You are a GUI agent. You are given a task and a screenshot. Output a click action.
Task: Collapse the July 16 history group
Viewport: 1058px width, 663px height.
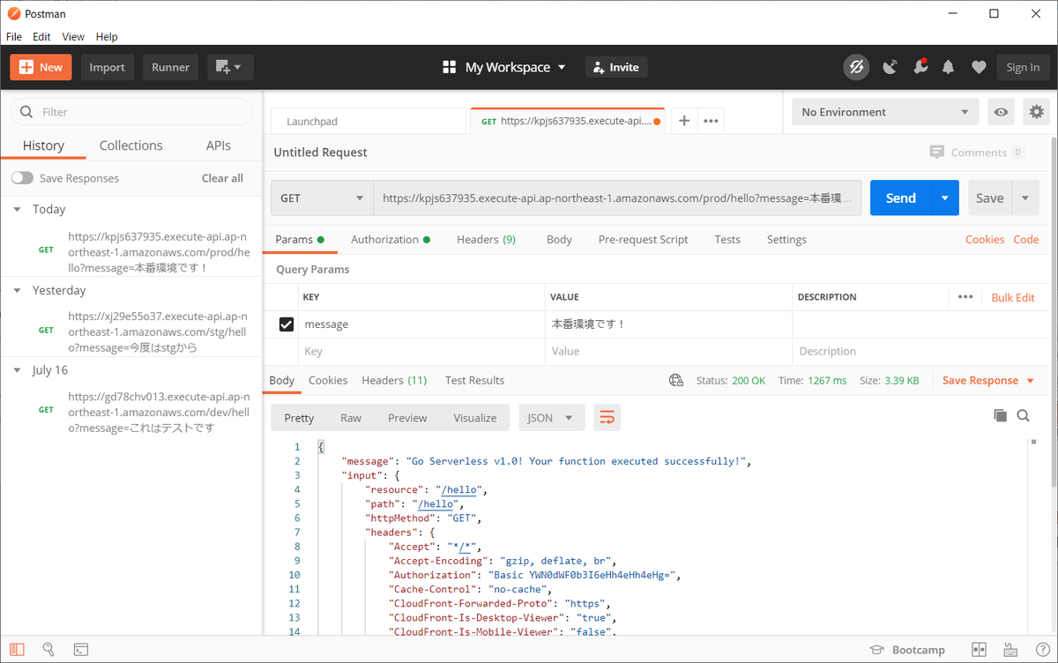tap(18, 370)
